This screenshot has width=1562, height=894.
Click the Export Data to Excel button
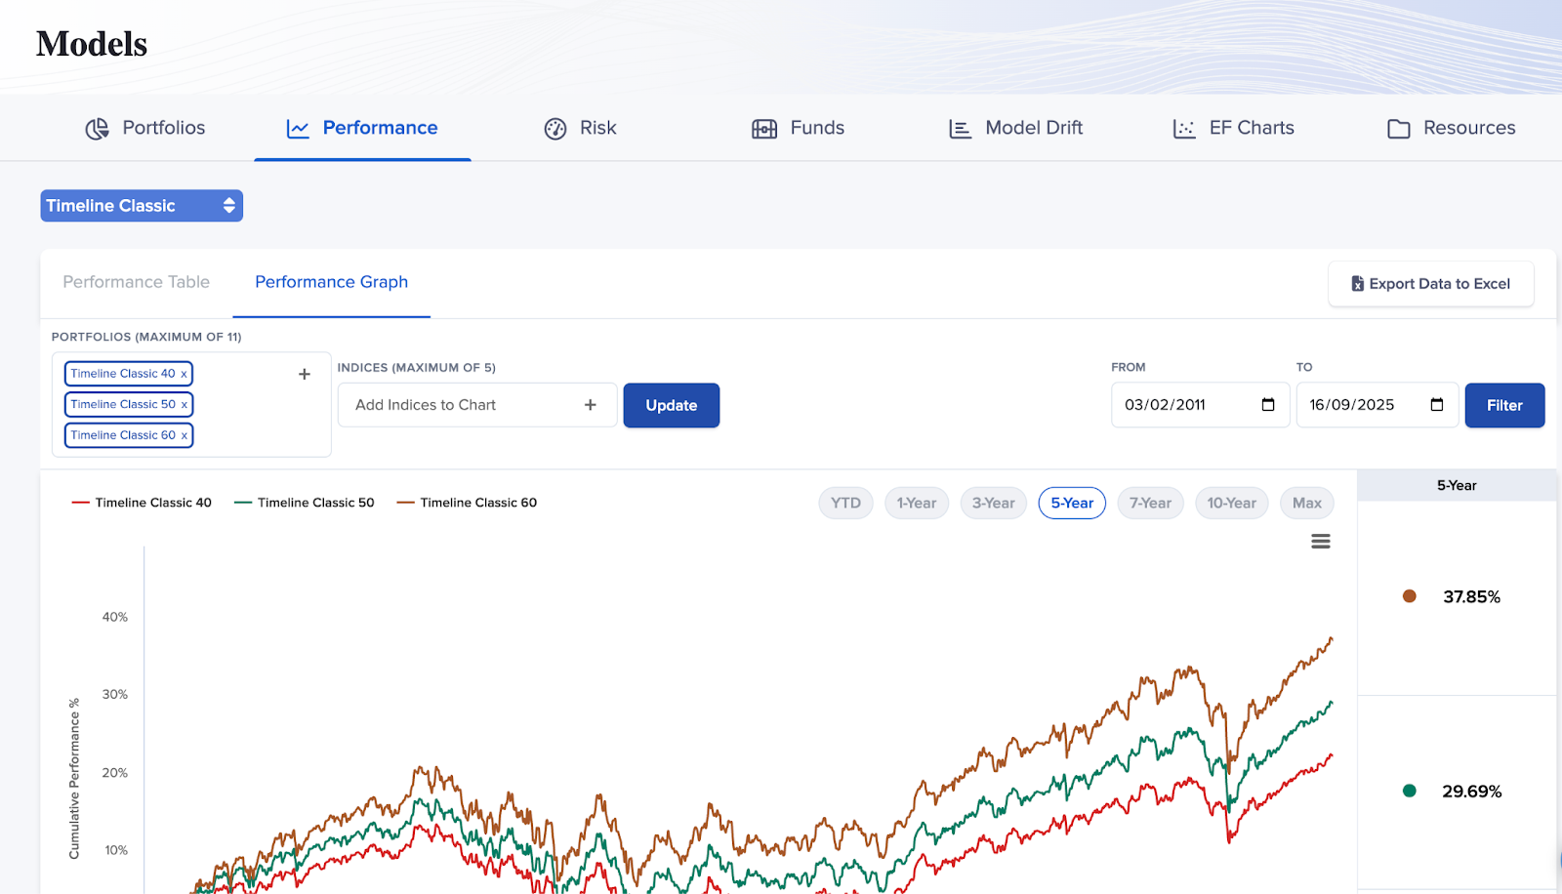tap(1430, 284)
